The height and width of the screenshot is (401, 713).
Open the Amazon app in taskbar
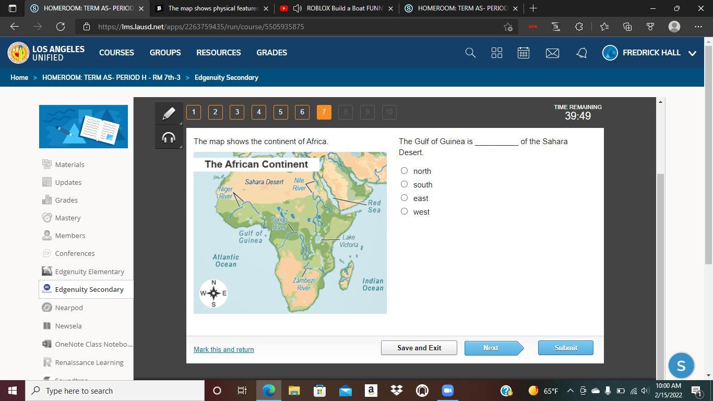[x=371, y=391]
